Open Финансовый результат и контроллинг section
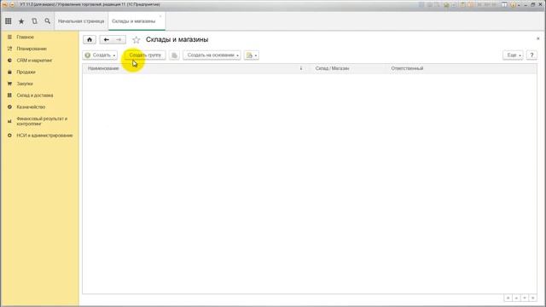The height and width of the screenshot is (307, 546). point(42,121)
